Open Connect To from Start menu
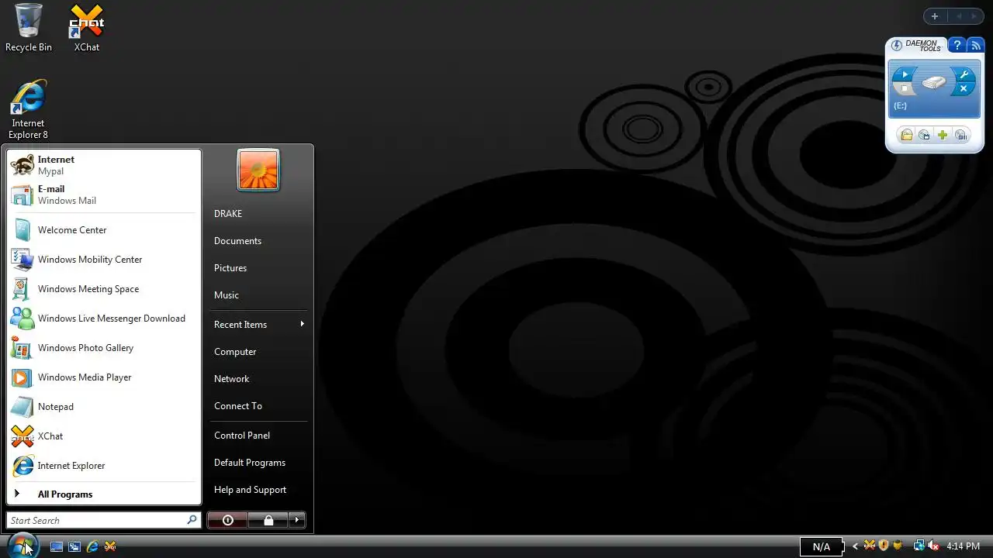This screenshot has width=993, height=558. click(258, 406)
